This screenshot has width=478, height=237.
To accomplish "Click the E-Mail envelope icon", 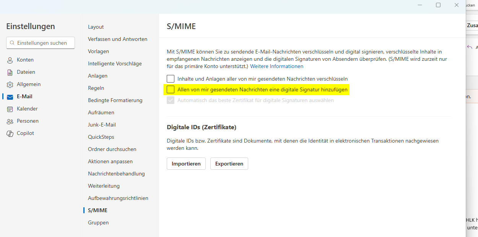I will [x=10, y=97].
